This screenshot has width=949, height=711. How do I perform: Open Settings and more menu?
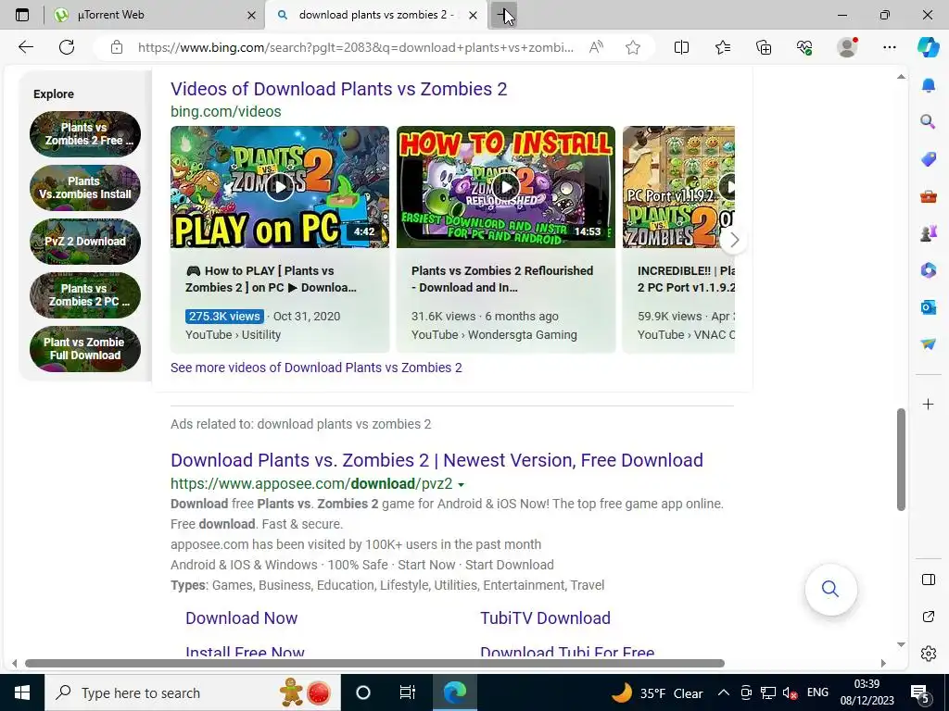tap(889, 47)
